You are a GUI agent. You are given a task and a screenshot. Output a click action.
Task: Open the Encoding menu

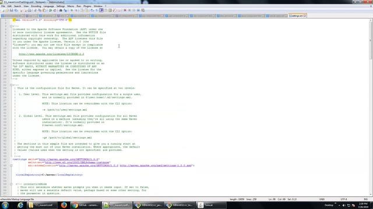[36, 6]
